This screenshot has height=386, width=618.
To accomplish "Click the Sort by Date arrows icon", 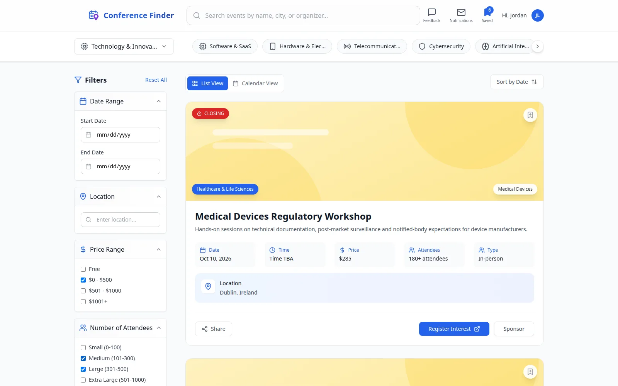I will click(534, 82).
